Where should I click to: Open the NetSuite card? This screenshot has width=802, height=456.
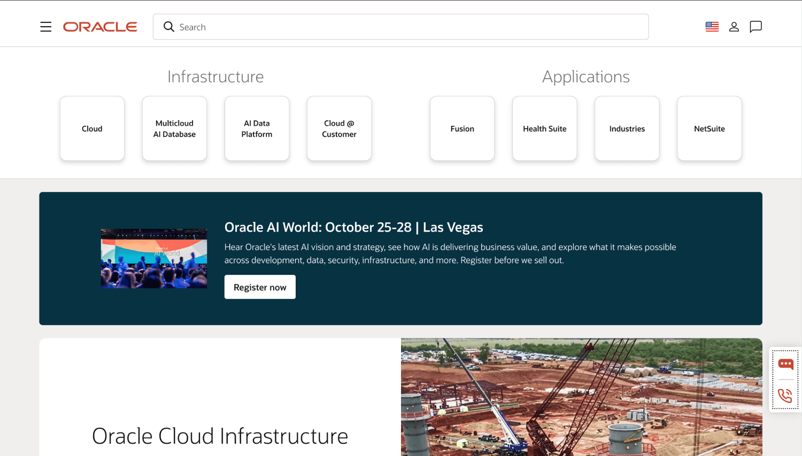coord(710,128)
